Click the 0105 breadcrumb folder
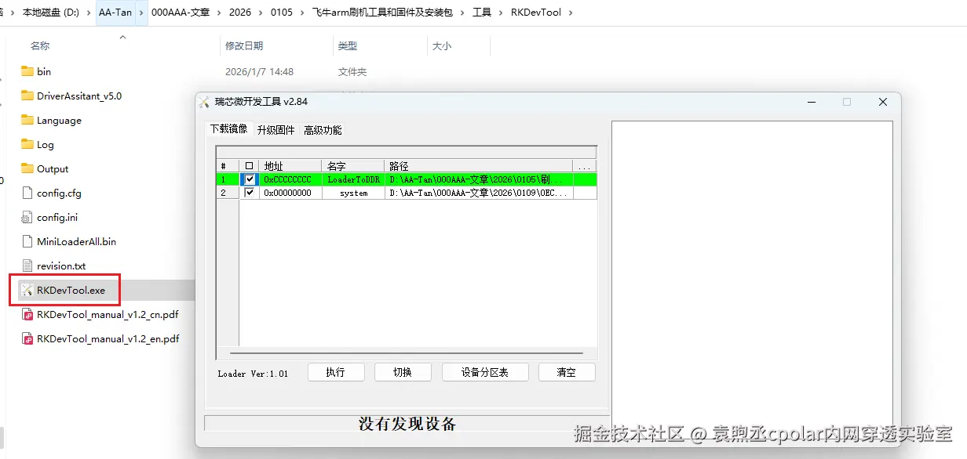The width and height of the screenshot is (967, 459). coord(282,13)
